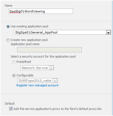The height and width of the screenshot is (116, 113).
Task: Select the Use existing application pool radio button
Action: [x=8, y=27]
